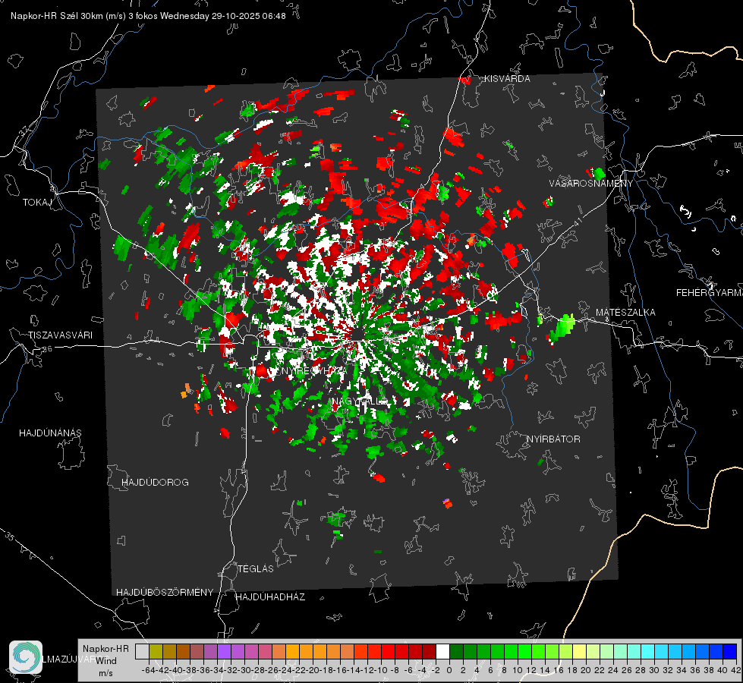Select the dark blue 42 m/s legend swatch
The width and height of the screenshot is (743, 683).
pos(730,651)
